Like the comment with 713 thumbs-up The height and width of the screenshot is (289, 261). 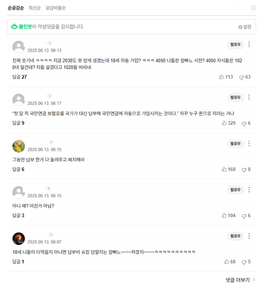click(x=222, y=77)
